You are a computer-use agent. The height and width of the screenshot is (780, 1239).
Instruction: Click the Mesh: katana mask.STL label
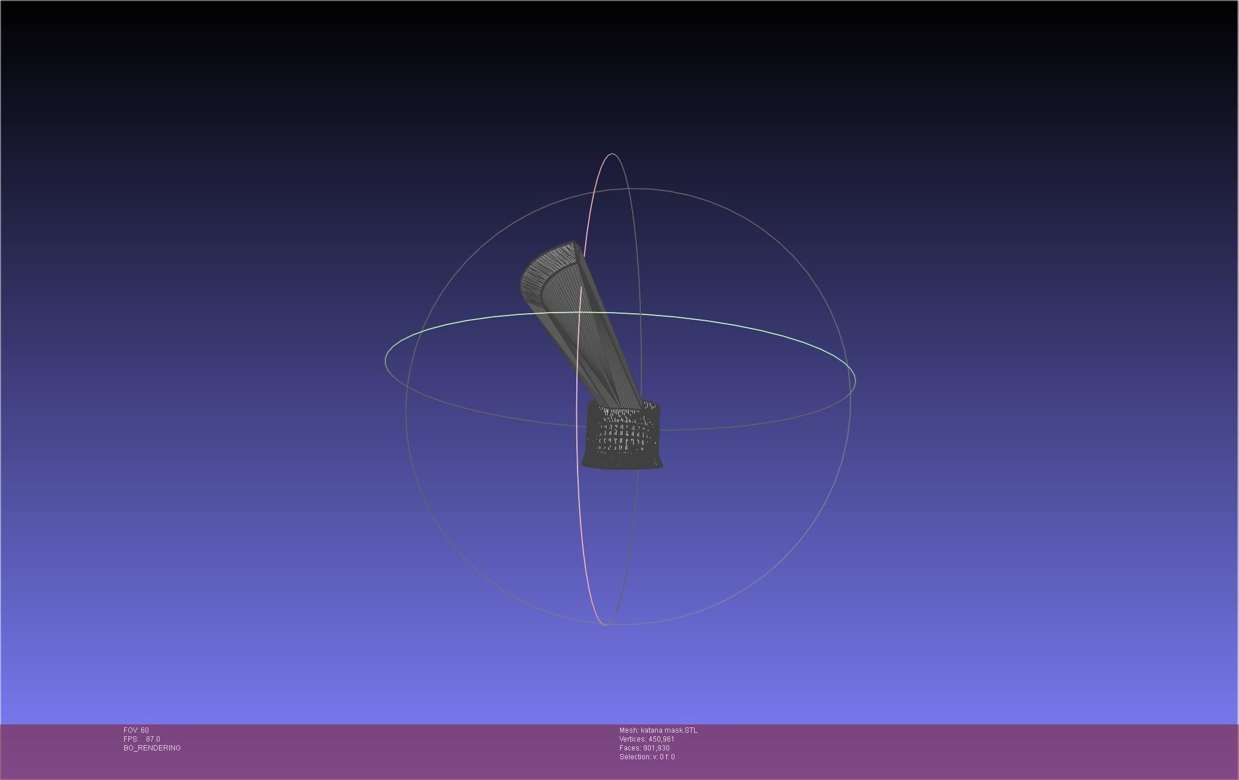coord(658,730)
